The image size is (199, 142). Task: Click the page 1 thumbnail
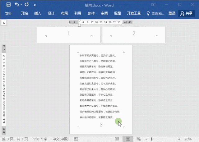(x=69, y=35)
